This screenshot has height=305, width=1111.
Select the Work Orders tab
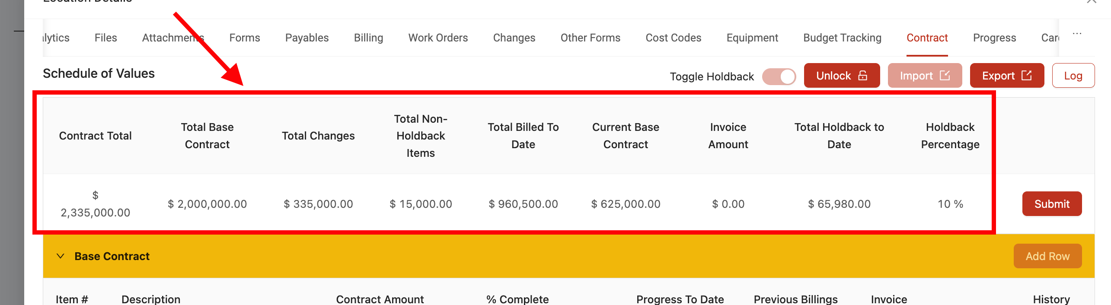click(x=438, y=38)
